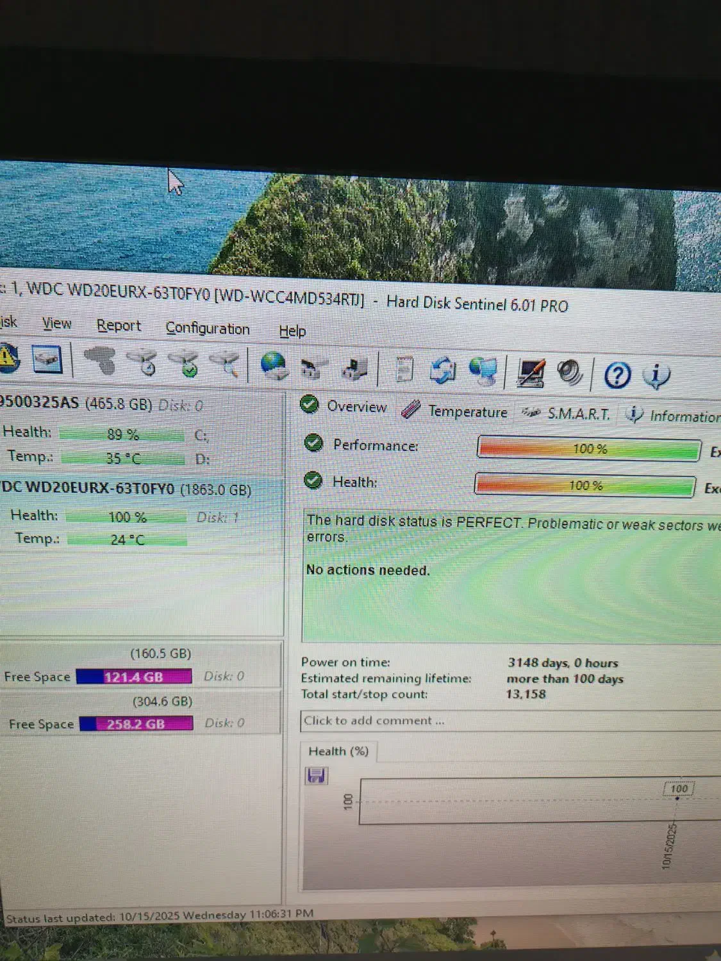Viewport: 721px width, 961px height.
Task: Click the yellow warning alert toolbar icon
Action: [x=8, y=357]
